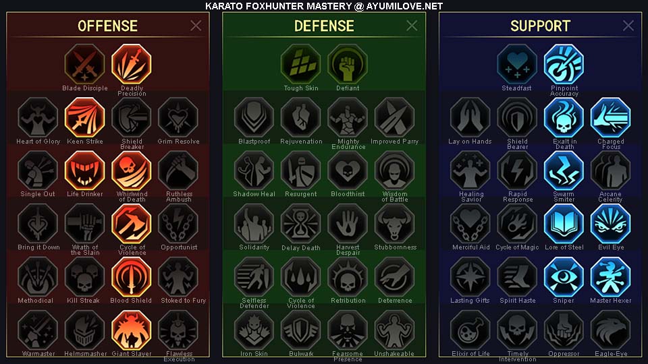Select the Blood Shield mastery
Viewport: 648px width, 364px height.
(x=132, y=277)
